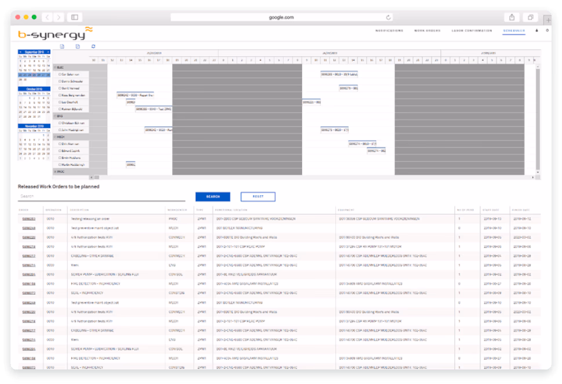
Task: Enable the checkbox beside Christiaan Eck van
Action: [x=60, y=122]
